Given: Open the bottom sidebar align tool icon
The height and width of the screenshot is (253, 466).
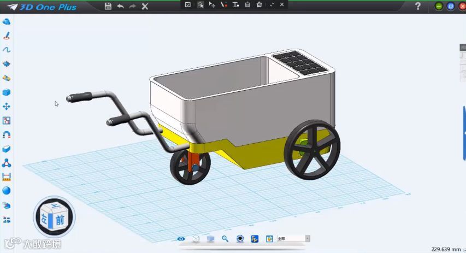Looking at the screenshot, I should click(x=6, y=220).
